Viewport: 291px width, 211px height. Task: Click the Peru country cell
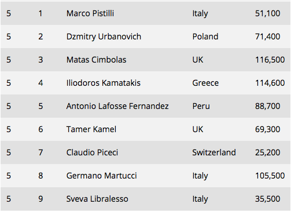201,106
